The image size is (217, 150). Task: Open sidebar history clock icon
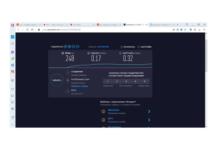(x=12, y=102)
